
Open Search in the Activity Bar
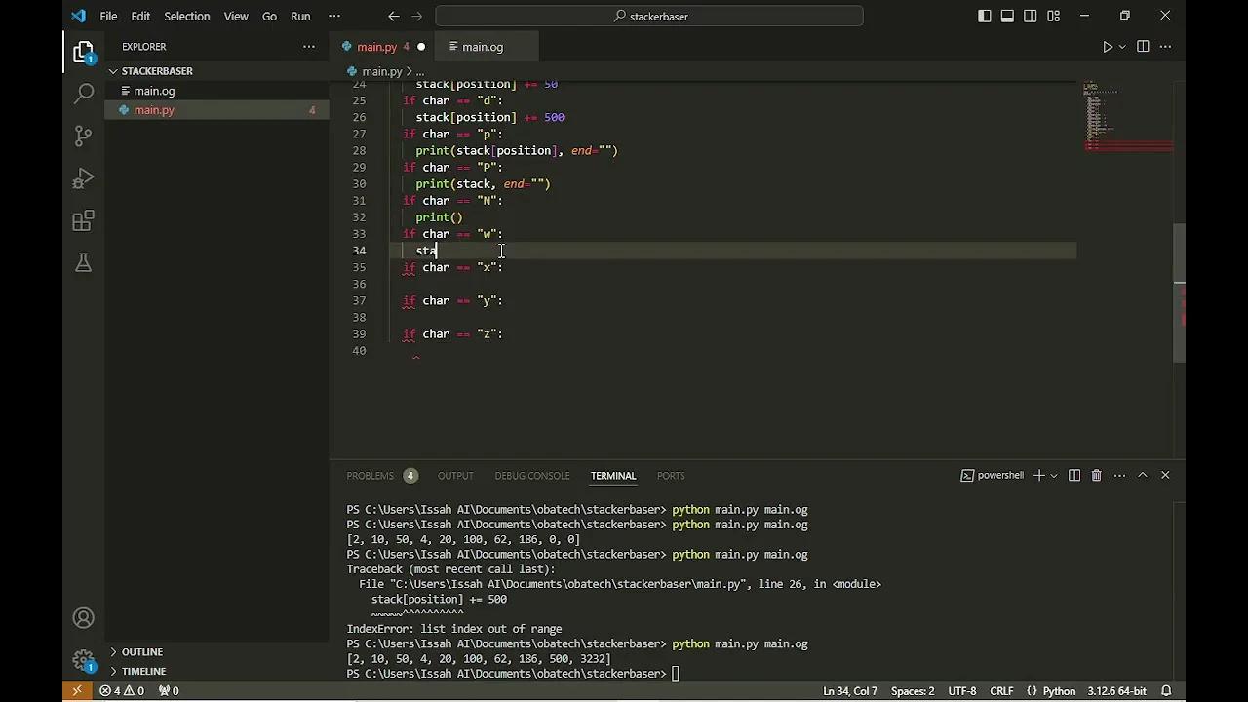[83, 94]
